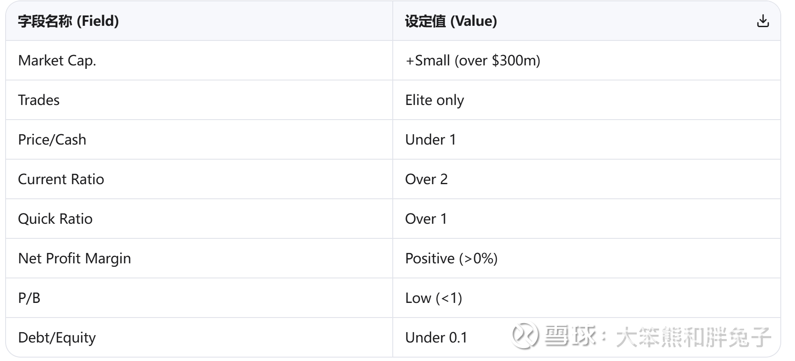
Task: Click the Net Profit Margin field
Action: coord(75,259)
